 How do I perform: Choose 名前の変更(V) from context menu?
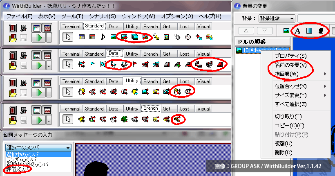pyautogui.click(x=290, y=65)
